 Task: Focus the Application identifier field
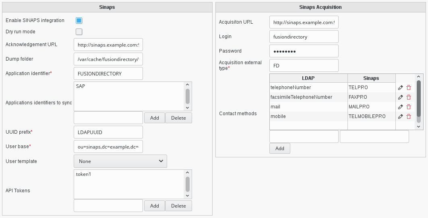[108, 73]
